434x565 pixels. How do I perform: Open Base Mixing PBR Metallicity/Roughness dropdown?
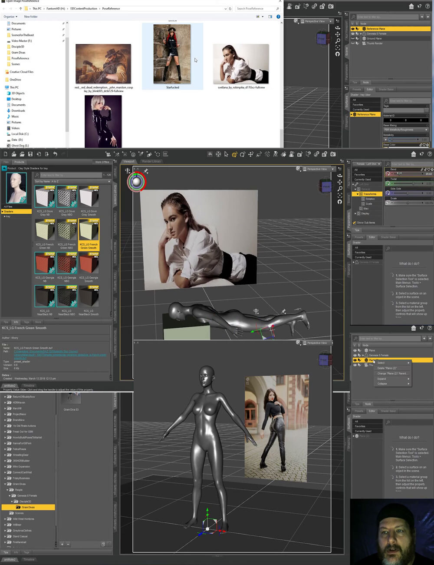406,130
